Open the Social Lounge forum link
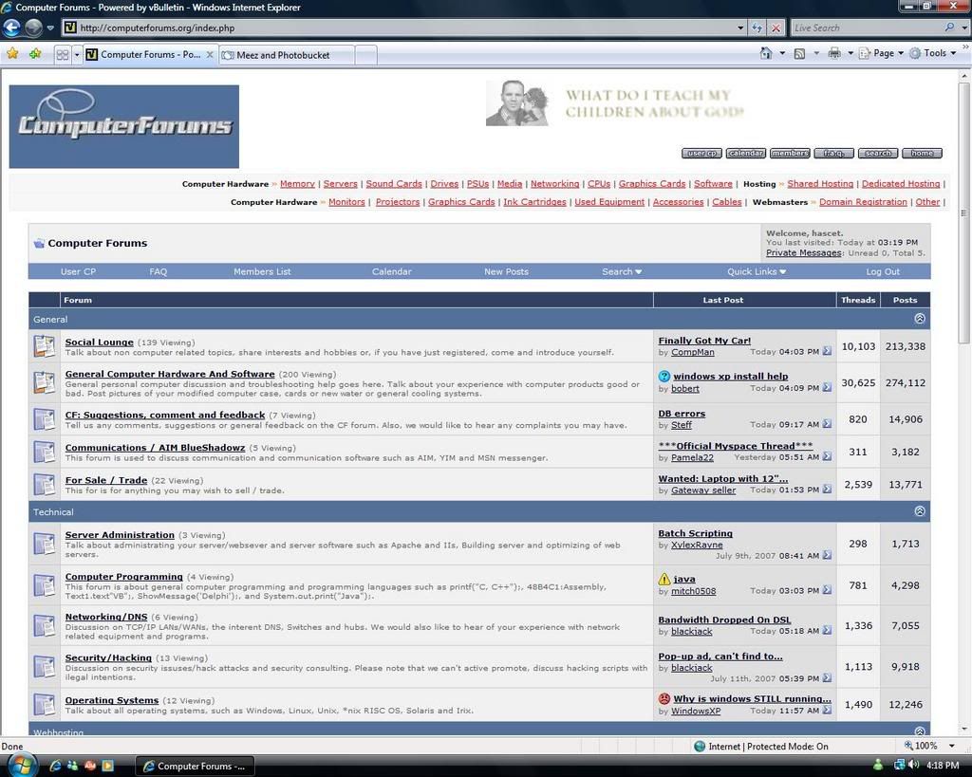This screenshot has width=972, height=777. coord(99,342)
